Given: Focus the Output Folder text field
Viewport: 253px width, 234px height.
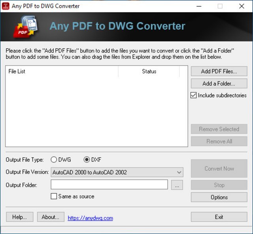Looking at the screenshot, I should (109, 185).
